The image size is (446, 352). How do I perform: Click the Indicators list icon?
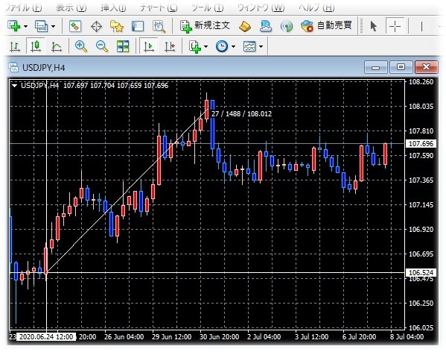[x=195, y=46]
